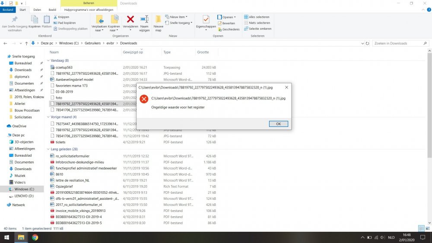
Task: Click the Naam wijzigen rename icon
Action: click(144, 19)
